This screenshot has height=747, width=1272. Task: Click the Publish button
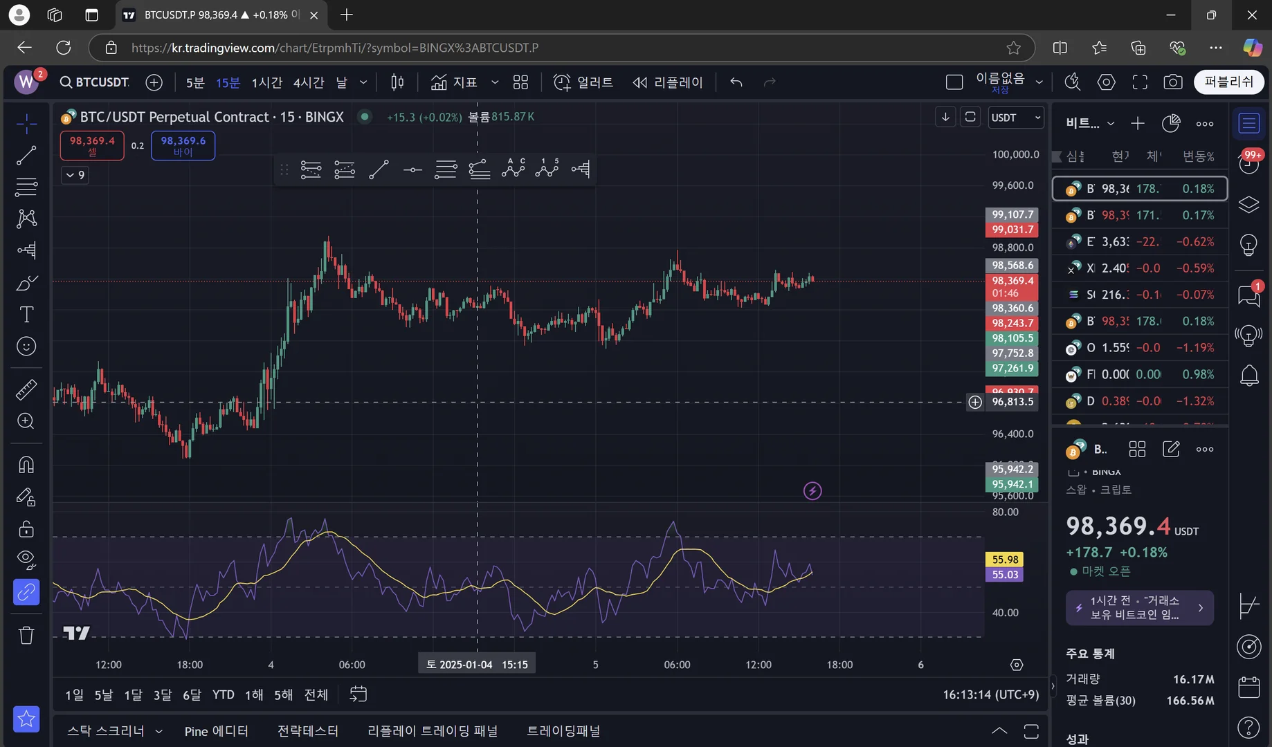pos(1228,82)
